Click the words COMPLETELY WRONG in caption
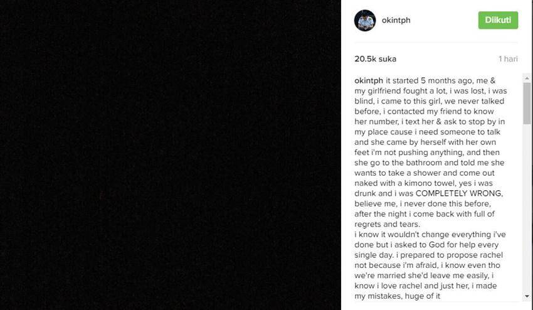This screenshot has width=533, height=310. coord(459,193)
